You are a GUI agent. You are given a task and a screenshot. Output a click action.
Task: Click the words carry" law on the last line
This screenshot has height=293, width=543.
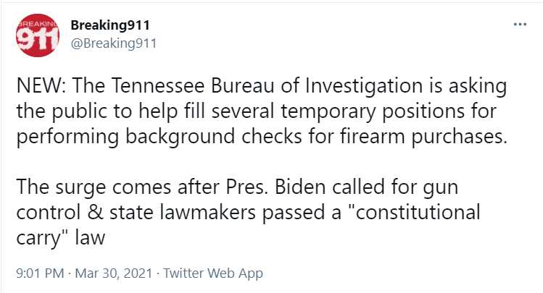click(x=61, y=239)
